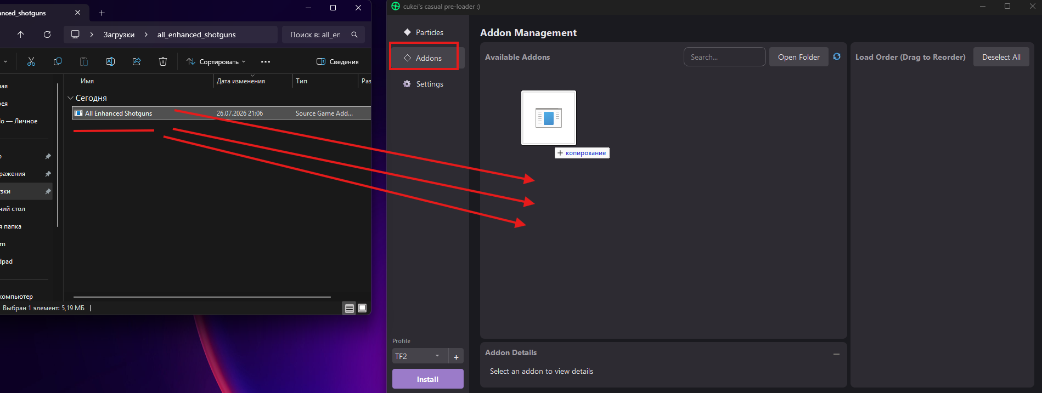Click the 'Выбран 1 элемент: 5,19 МБ' status text
Screen dimensions: 1042x393
point(43,308)
